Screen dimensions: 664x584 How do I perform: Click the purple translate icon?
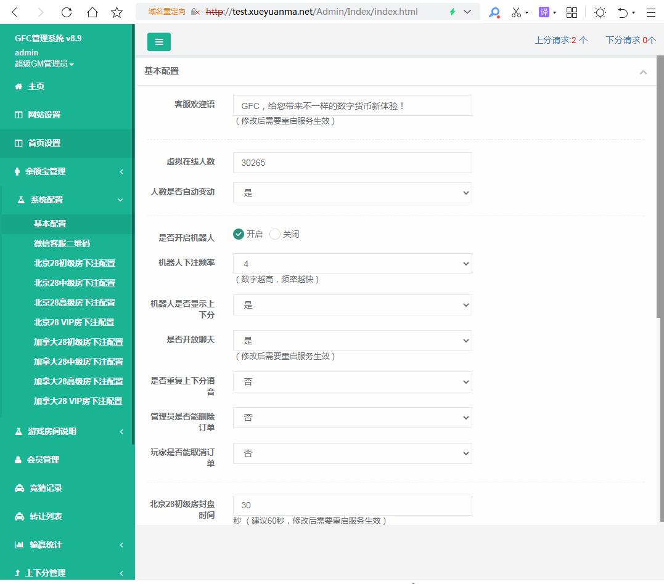544,12
